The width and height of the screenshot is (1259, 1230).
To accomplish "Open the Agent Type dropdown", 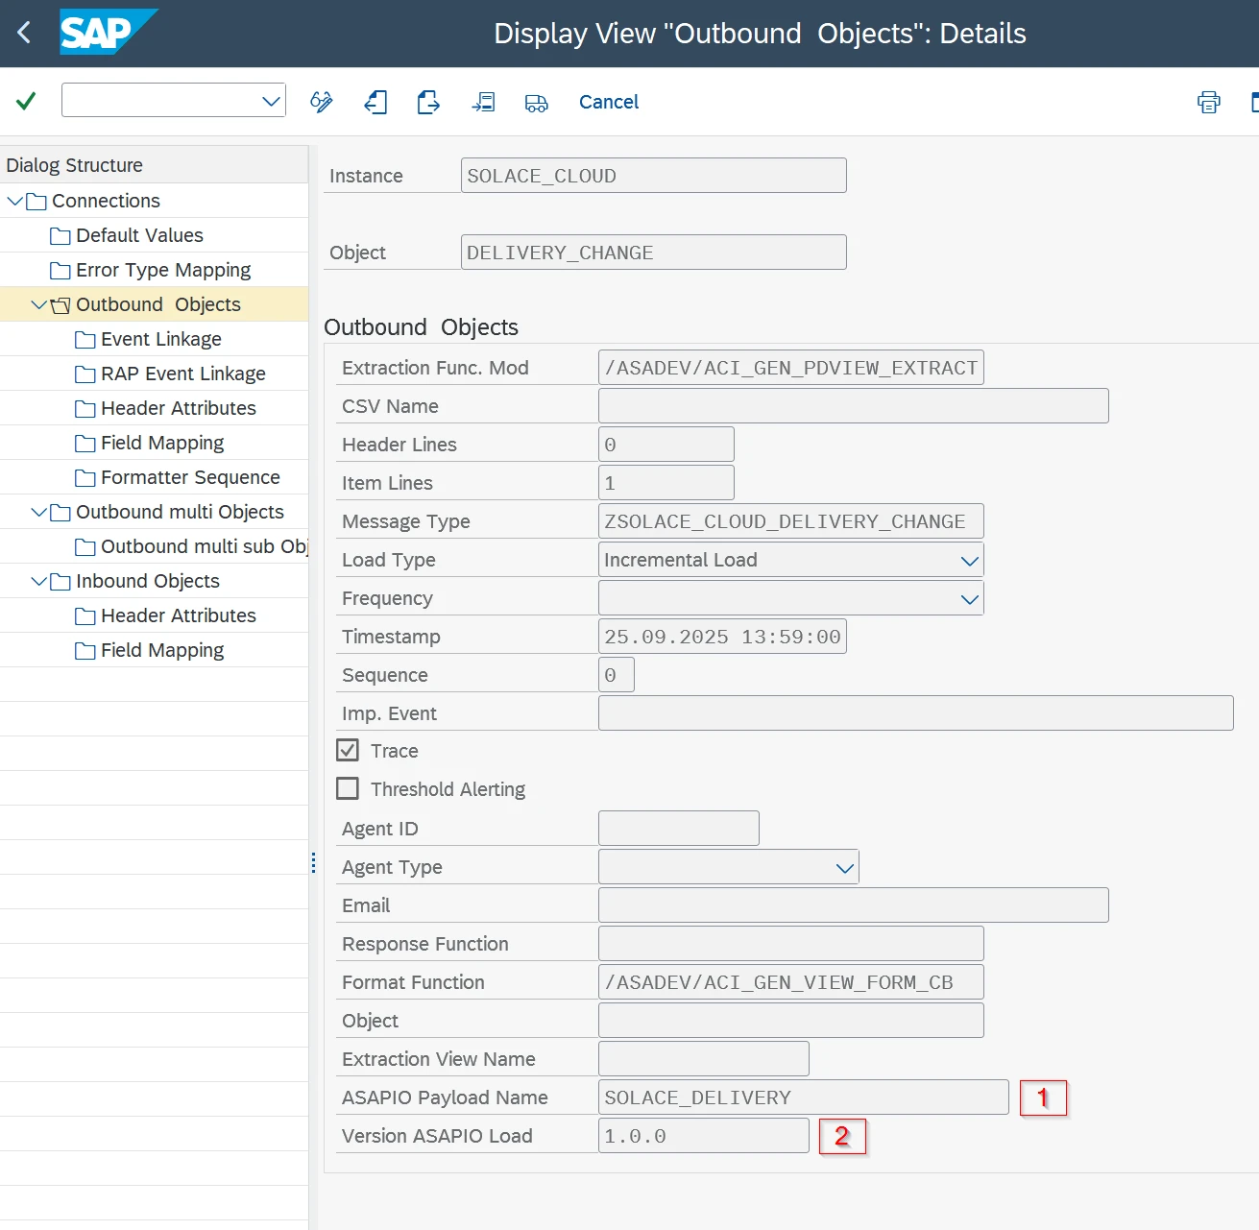I will (x=845, y=867).
